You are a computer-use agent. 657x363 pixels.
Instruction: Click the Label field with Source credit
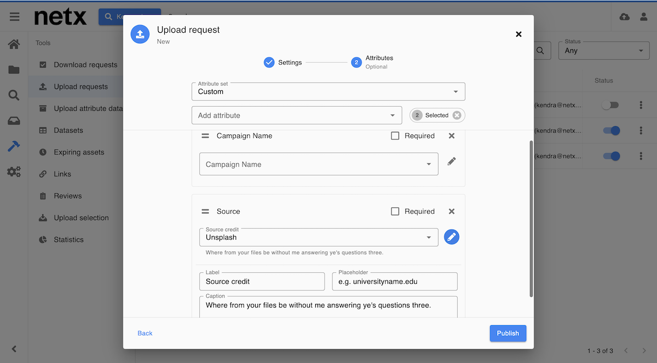click(x=262, y=282)
